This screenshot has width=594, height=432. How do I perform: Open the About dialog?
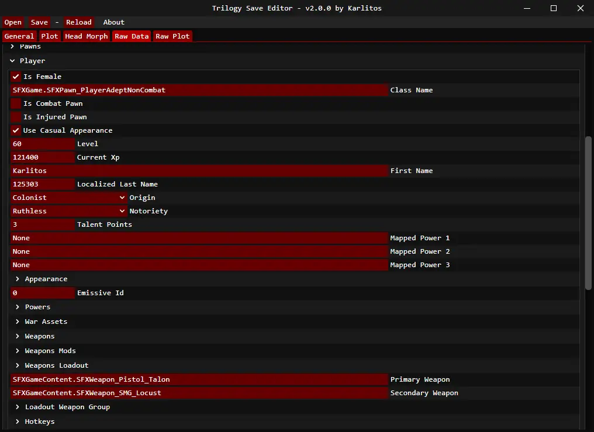(113, 22)
